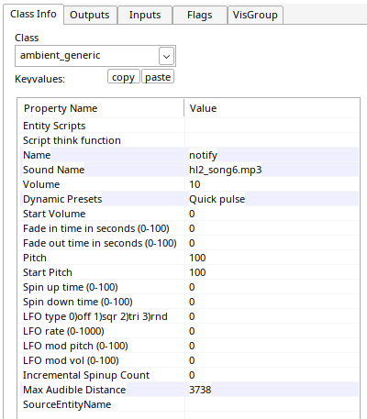The width and height of the screenshot is (367, 419).
Task: Click the Spin down time value 0
Action: click(192, 302)
